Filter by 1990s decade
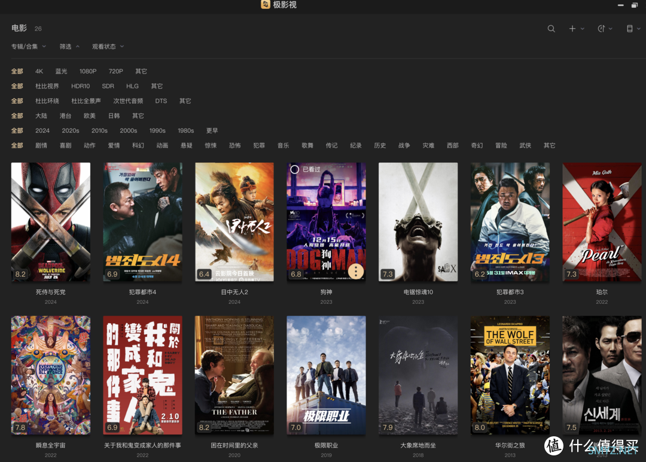Image resolution: width=646 pixels, height=462 pixels. [157, 130]
